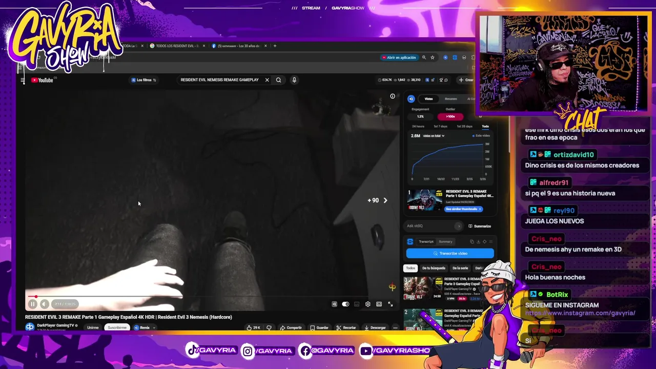Click the Summarize button
This screenshot has height=369, width=656.
[480, 226]
